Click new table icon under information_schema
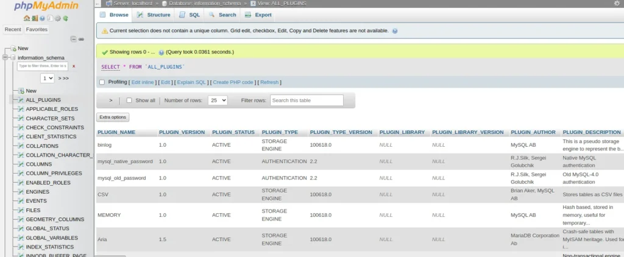624x257 pixels. [21, 91]
